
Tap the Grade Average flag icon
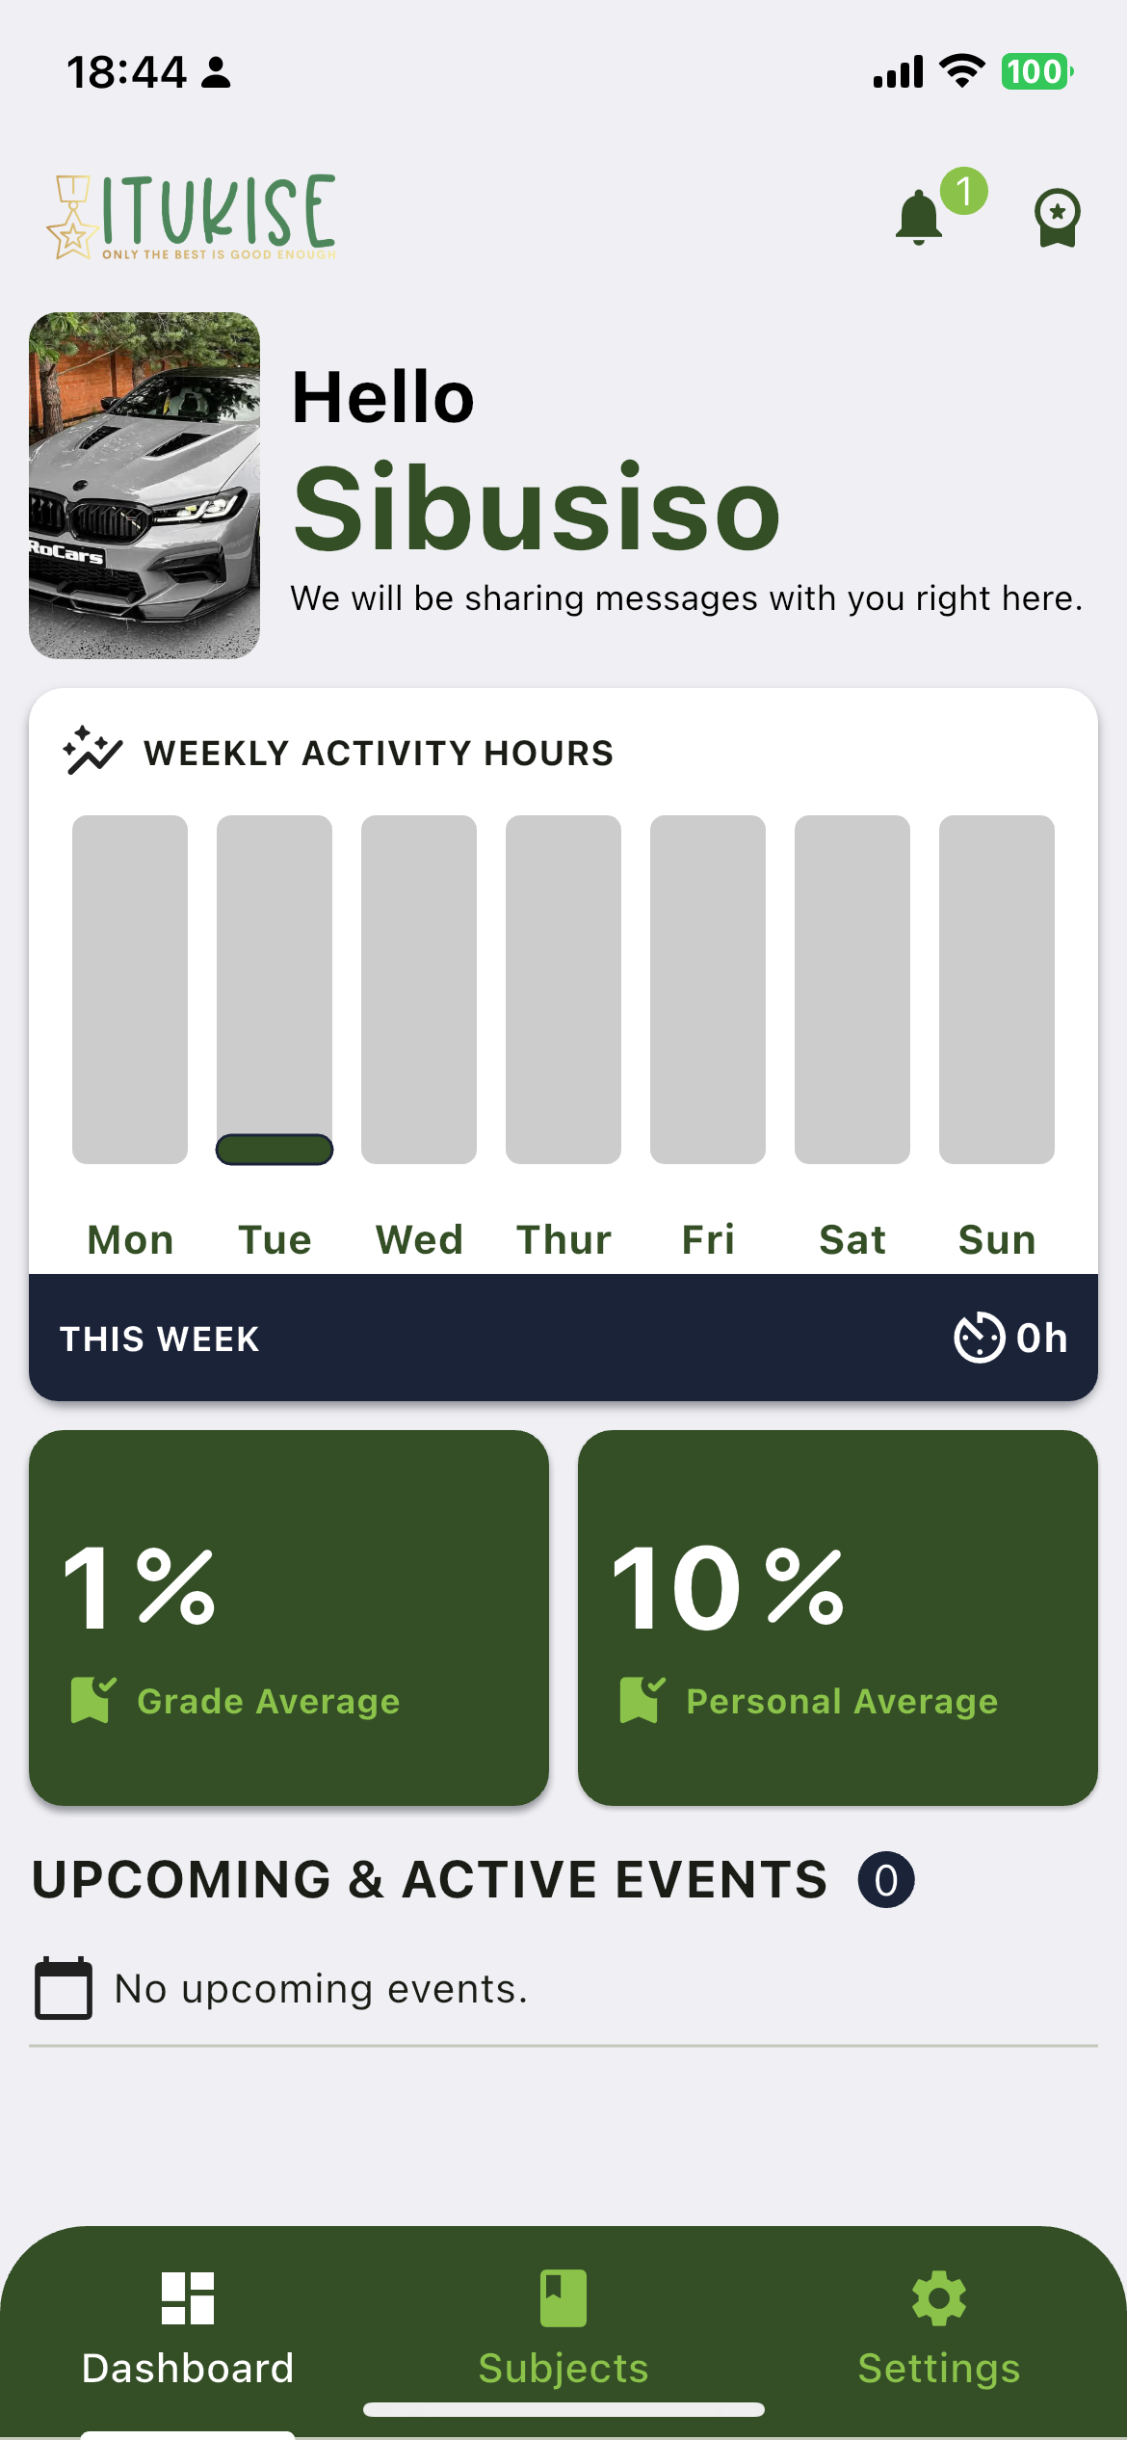tap(93, 1700)
